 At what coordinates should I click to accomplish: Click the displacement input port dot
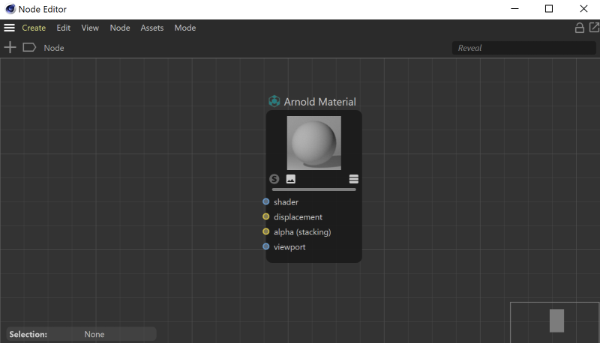pyautogui.click(x=266, y=216)
